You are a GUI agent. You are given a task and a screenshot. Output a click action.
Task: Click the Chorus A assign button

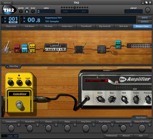56,125
